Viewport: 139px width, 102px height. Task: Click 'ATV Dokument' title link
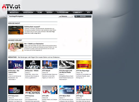pos(13,96)
